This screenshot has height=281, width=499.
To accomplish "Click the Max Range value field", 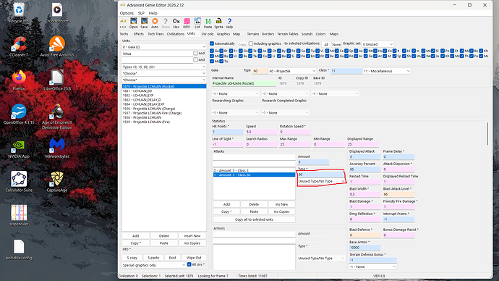I will click(x=295, y=144).
